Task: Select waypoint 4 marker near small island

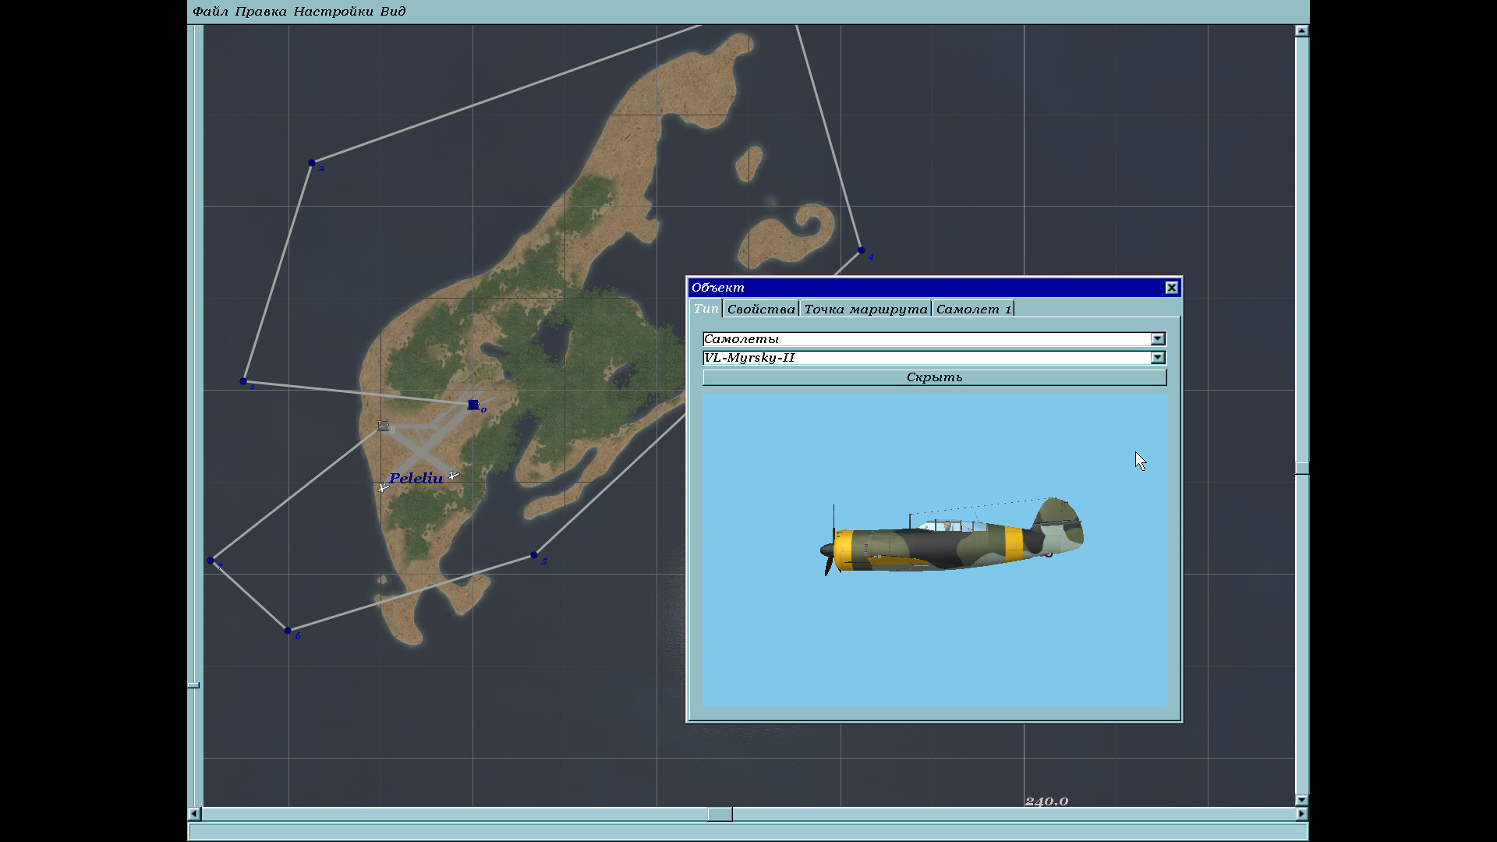Action: point(861,250)
